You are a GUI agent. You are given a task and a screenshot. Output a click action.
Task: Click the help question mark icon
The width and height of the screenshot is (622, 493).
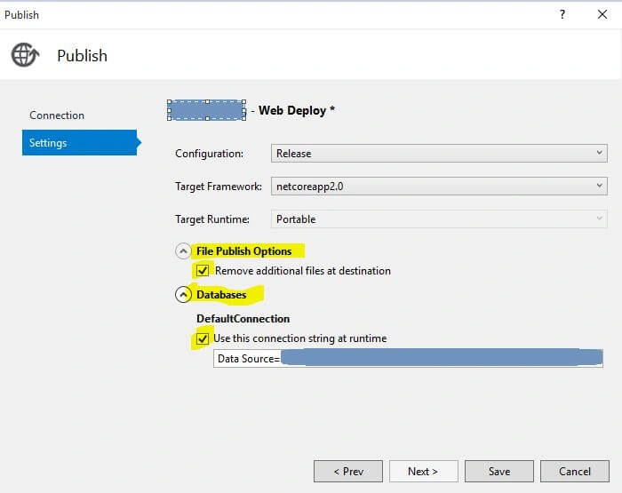[562, 15]
